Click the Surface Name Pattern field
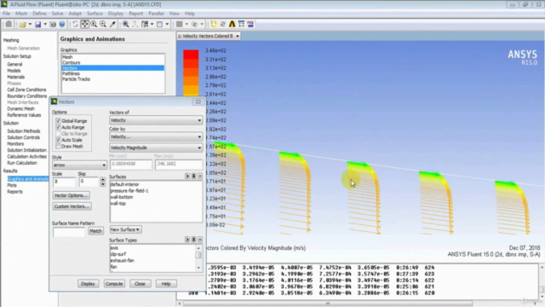The image size is (545, 307). [69, 231]
